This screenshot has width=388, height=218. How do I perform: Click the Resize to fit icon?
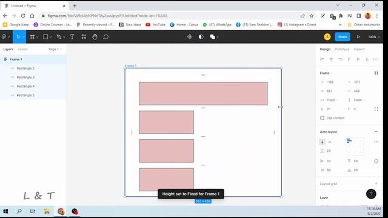coord(376,73)
